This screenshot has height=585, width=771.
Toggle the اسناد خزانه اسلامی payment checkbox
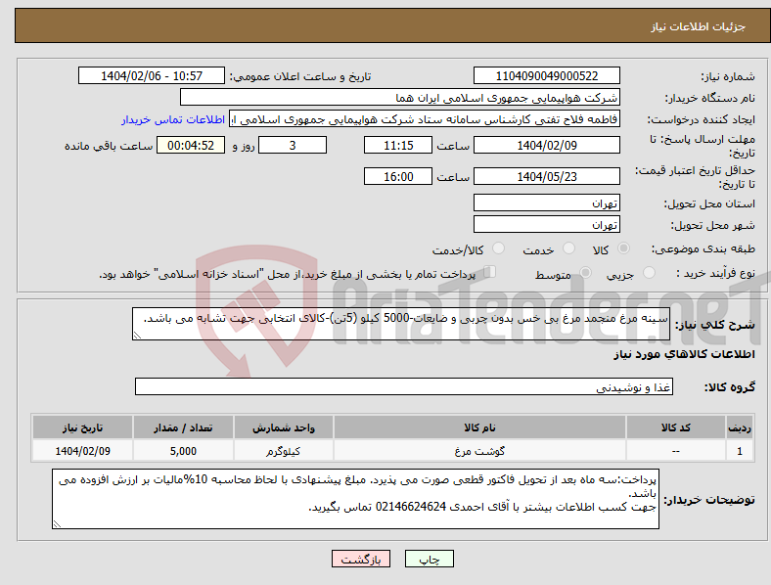[x=490, y=272]
